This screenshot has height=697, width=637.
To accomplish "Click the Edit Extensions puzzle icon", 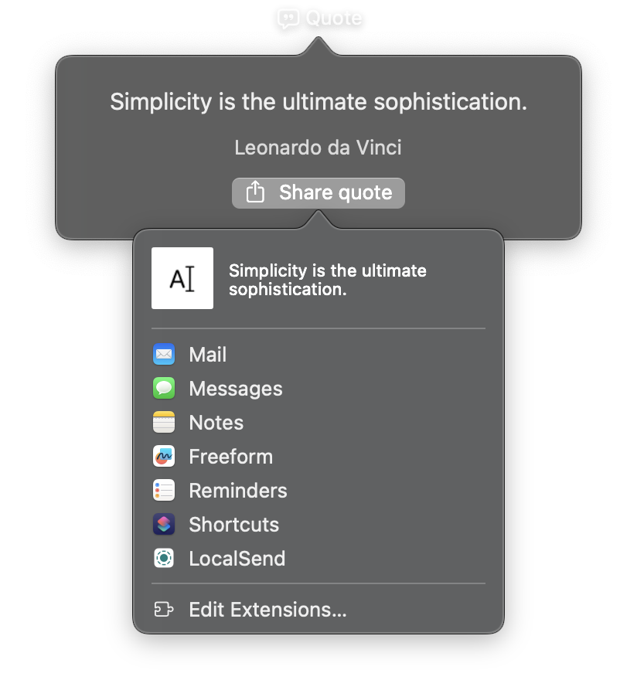I will click(164, 610).
